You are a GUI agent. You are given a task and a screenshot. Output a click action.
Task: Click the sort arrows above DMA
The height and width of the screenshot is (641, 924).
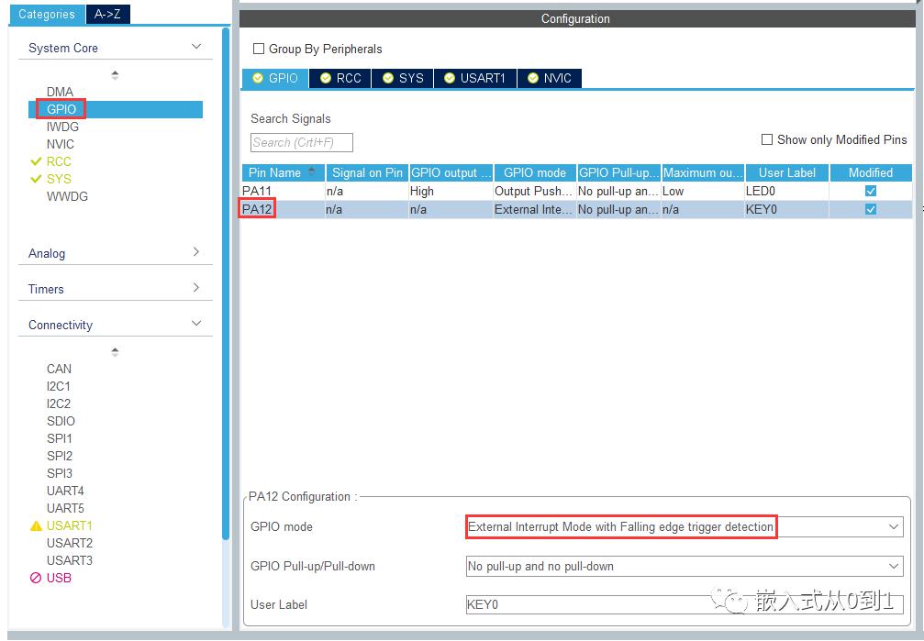click(115, 75)
